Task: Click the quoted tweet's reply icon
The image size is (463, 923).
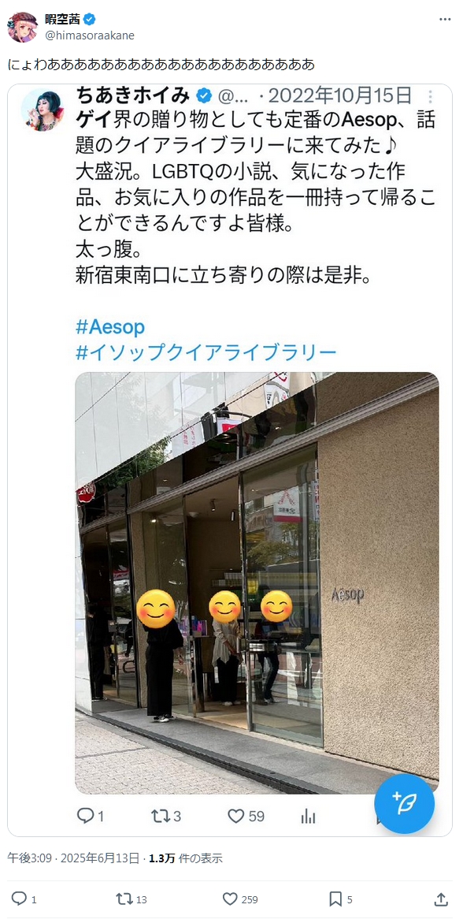Action: pos(86,816)
